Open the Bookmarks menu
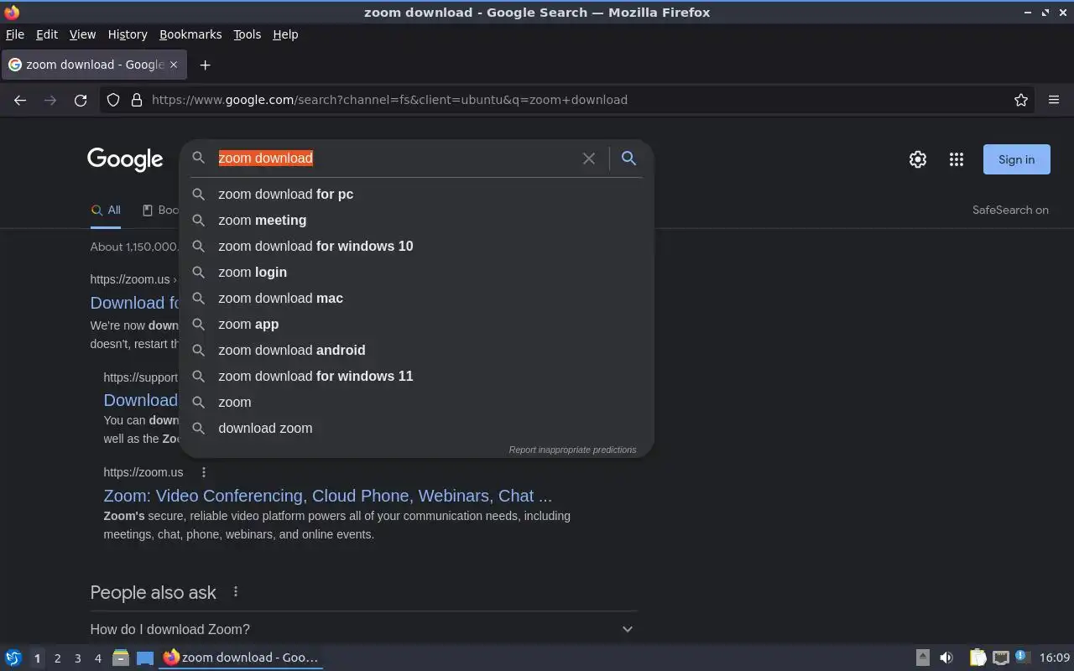The image size is (1074, 671). click(190, 34)
